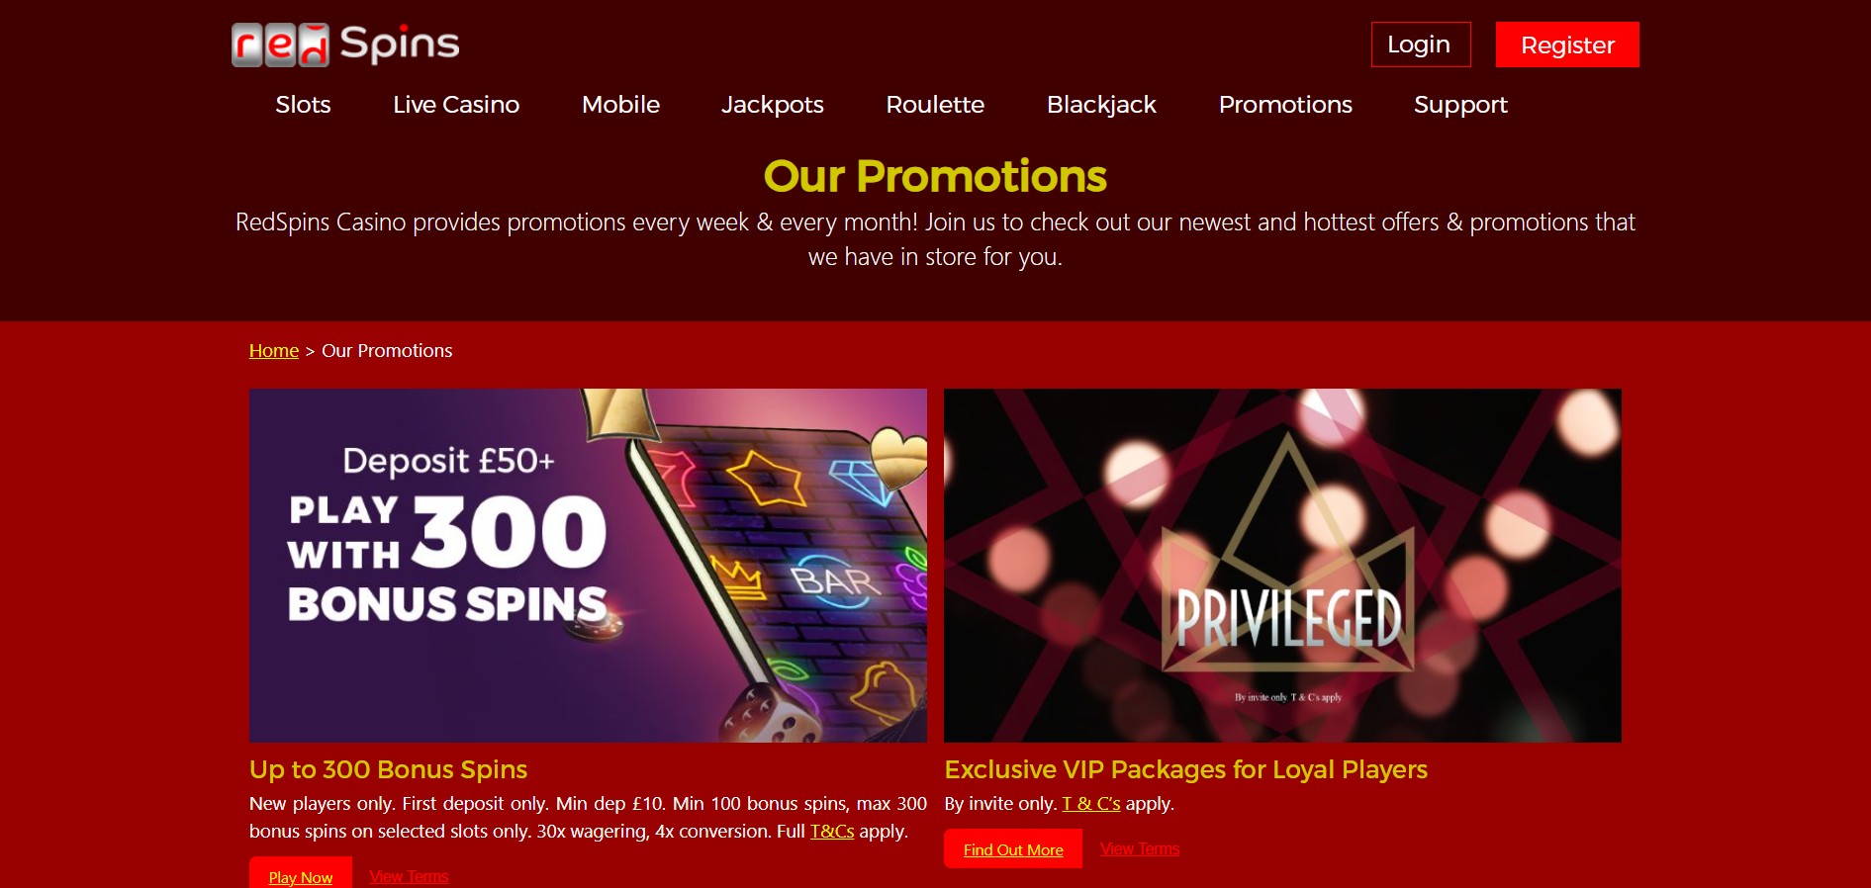The image size is (1871, 888).
Task: Open the VIP T & C's link
Action: click(1091, 804)
